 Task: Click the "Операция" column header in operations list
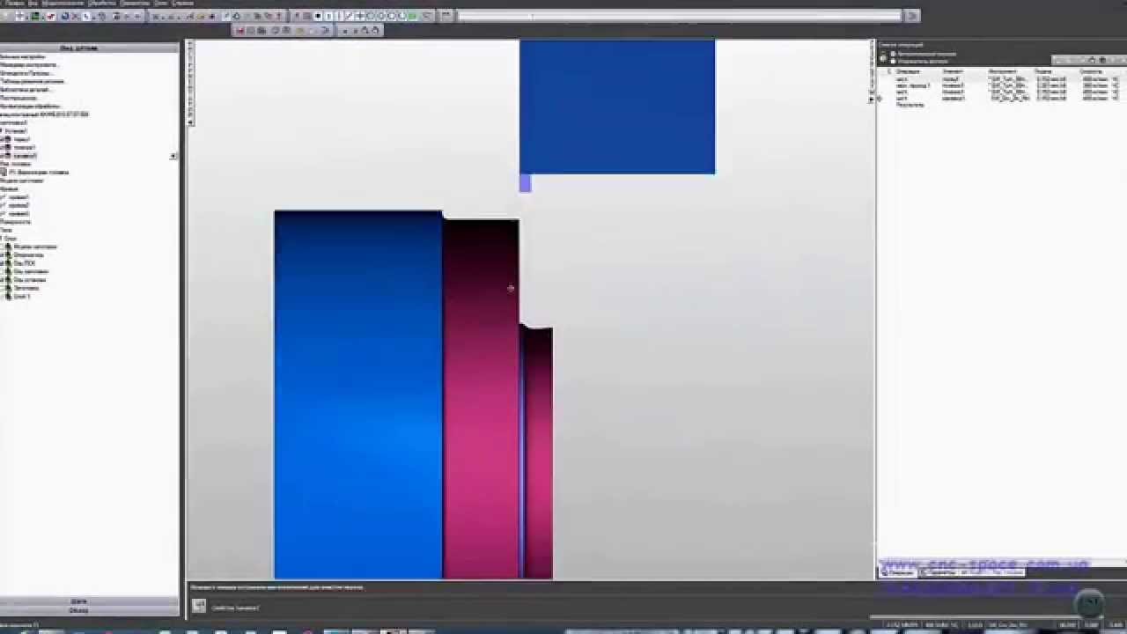coord(908,70)
